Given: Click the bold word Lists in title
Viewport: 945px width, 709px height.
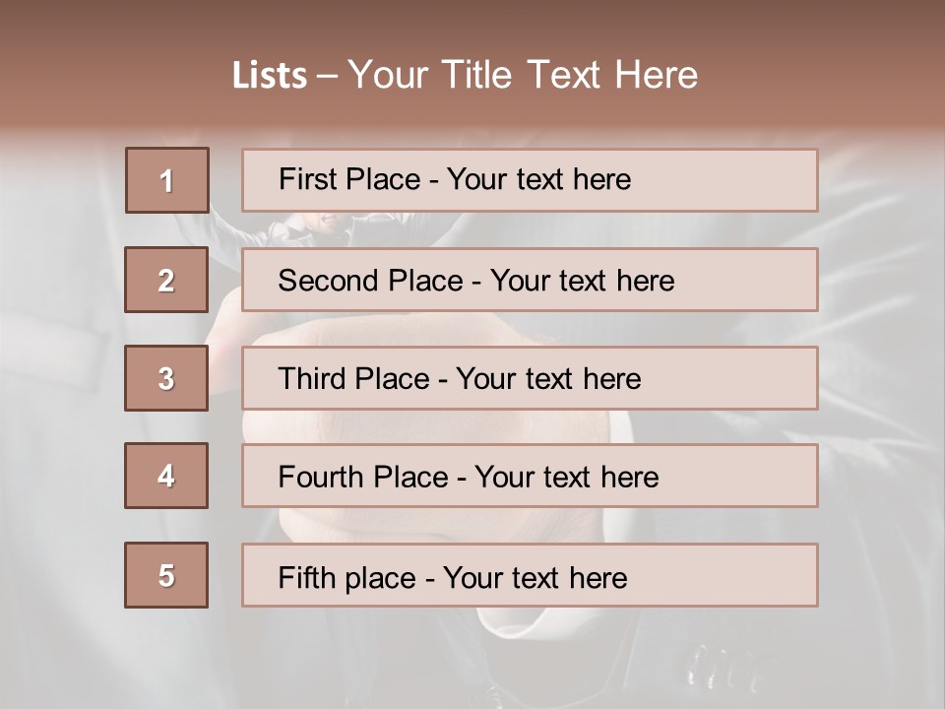Looking at the screenshot, I should pyautogui.click(x=270, y=76).
